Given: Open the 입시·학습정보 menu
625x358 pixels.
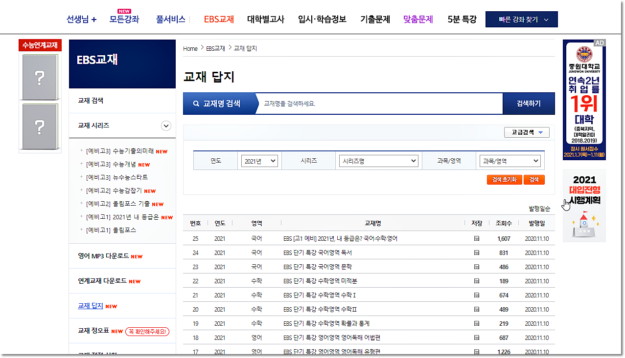Looking at the screenshot, I should click(322, 20).
